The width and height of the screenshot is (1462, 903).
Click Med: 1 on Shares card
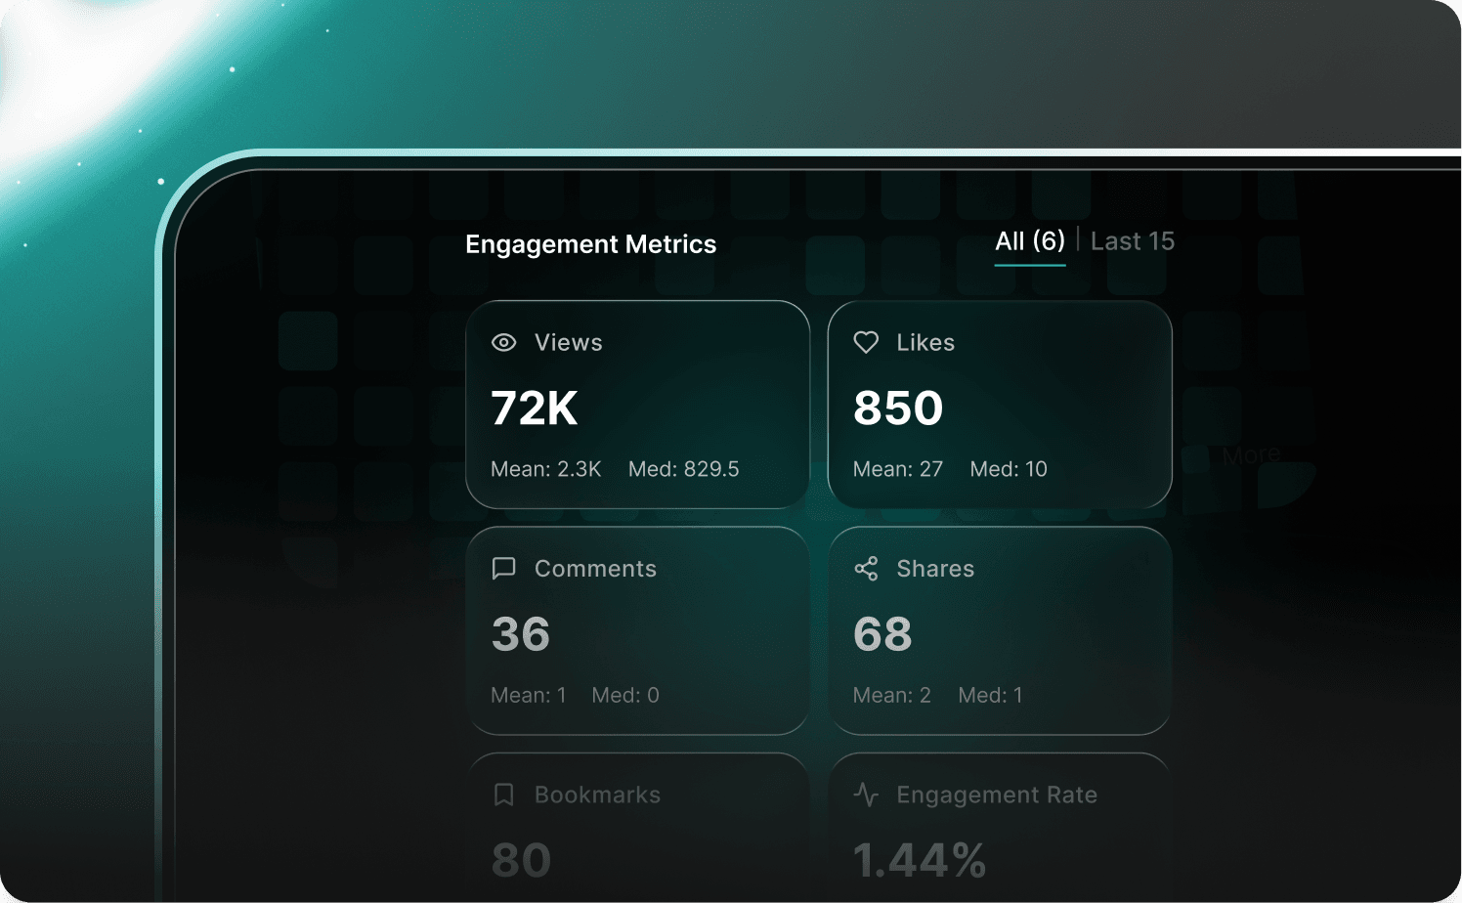point(991,695)
